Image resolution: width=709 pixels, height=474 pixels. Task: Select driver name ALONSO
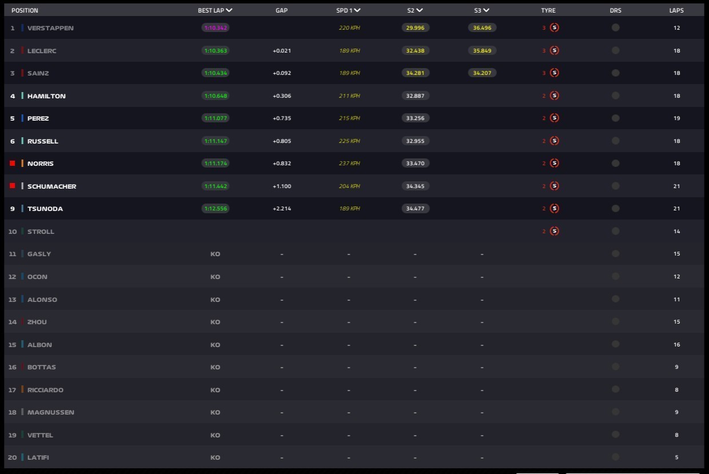point(42,300)
